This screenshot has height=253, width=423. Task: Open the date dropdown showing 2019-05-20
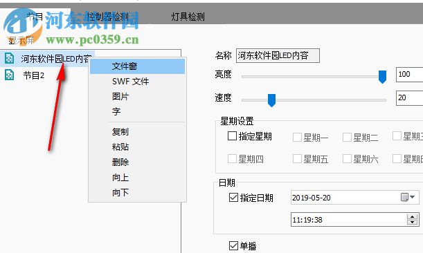(x=412, y=197)
